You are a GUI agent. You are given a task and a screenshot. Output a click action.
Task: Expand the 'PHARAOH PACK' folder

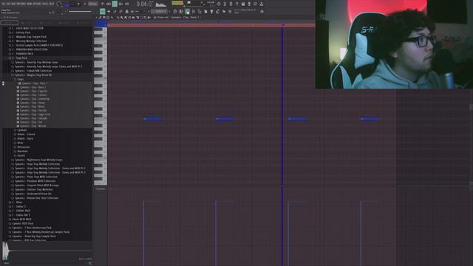click(x=24, y=54)
